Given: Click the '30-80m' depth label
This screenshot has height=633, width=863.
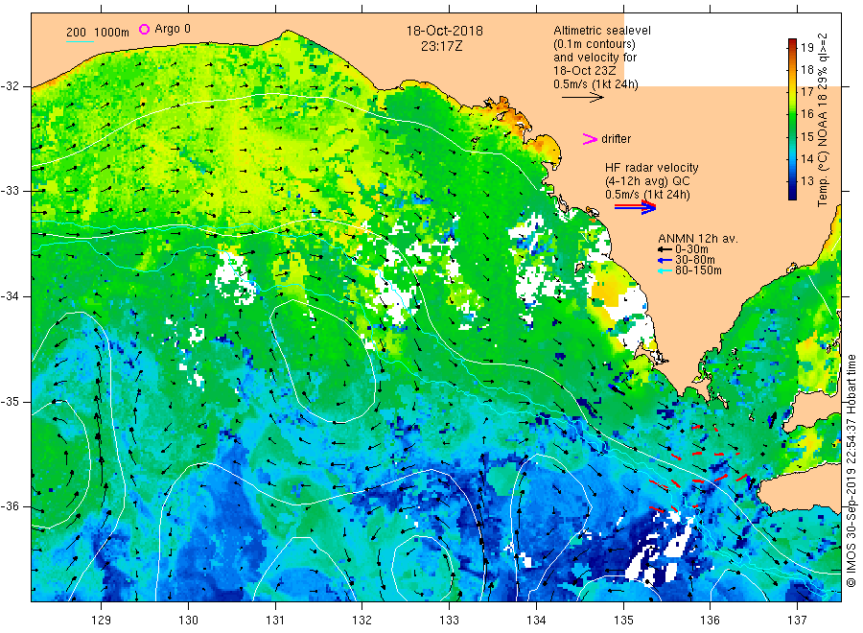Looking at the screenshot, I should 695,260.
